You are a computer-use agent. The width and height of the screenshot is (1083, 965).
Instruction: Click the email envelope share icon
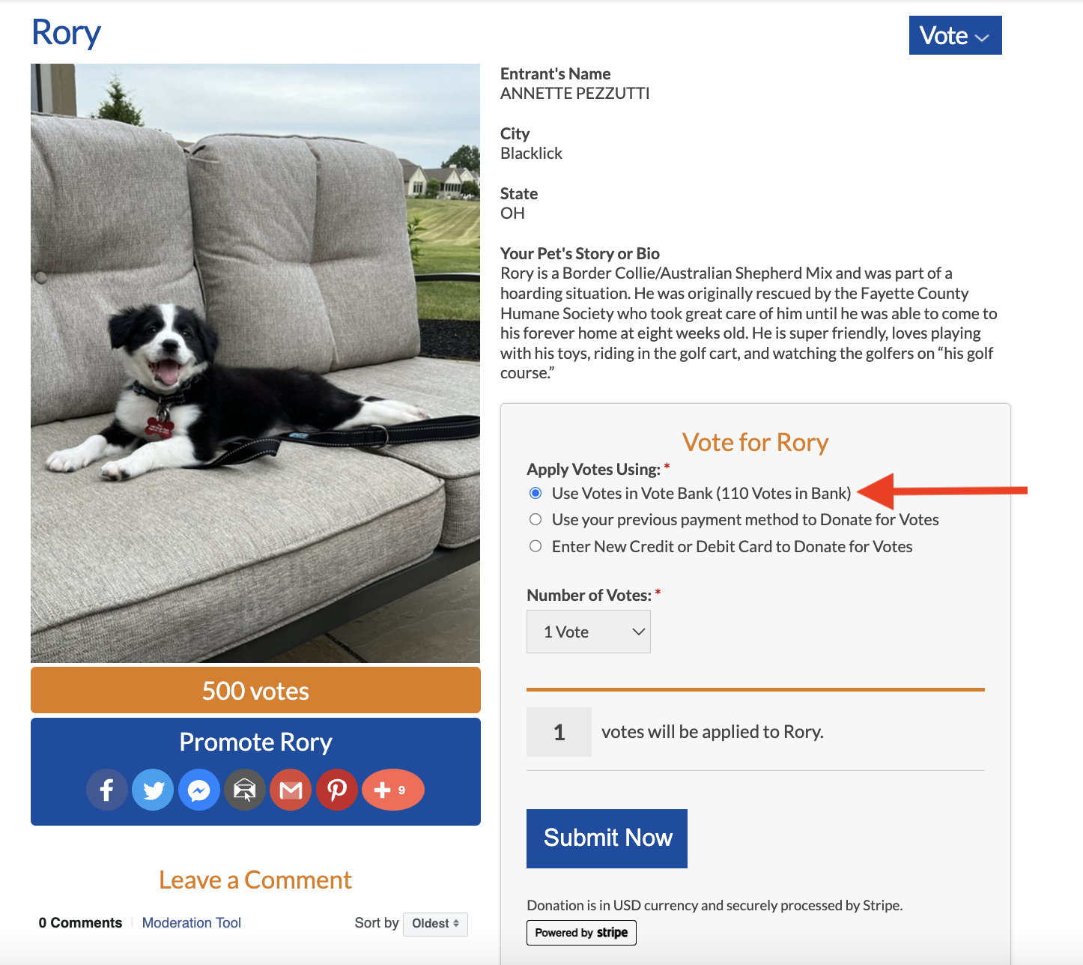pyautogui.click(x=245, y=790)
